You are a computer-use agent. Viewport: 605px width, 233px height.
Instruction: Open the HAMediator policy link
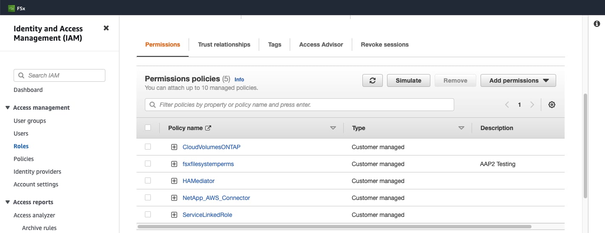(x=198, y=181)
